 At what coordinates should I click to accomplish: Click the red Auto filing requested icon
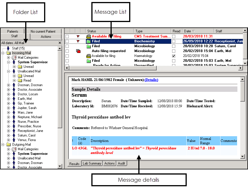click(x=78, y=51)
